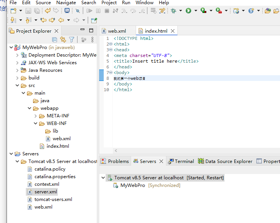Viewport: 280px width, 223px height.
Task: Select catalina.policy file
Action: coord(46,169)
